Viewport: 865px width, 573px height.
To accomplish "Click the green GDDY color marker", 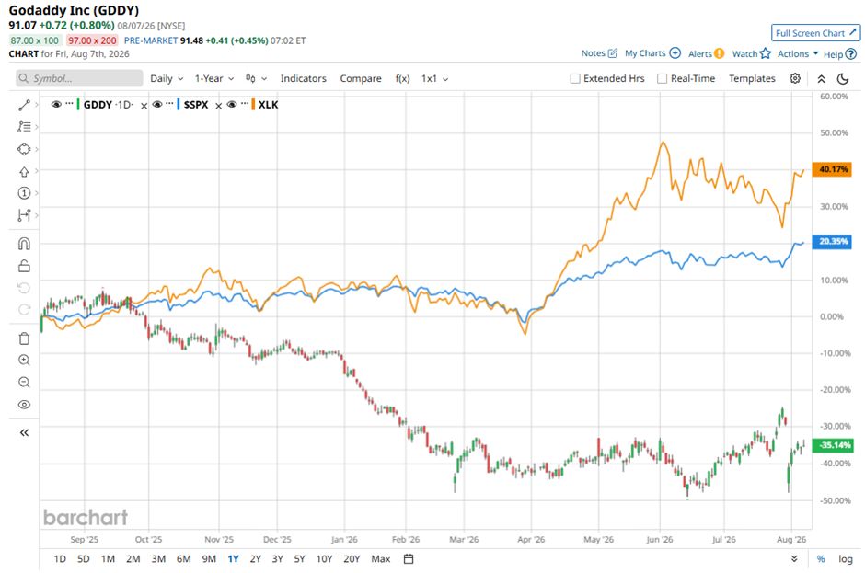I will pyautogui.click(x=78, y=104).
